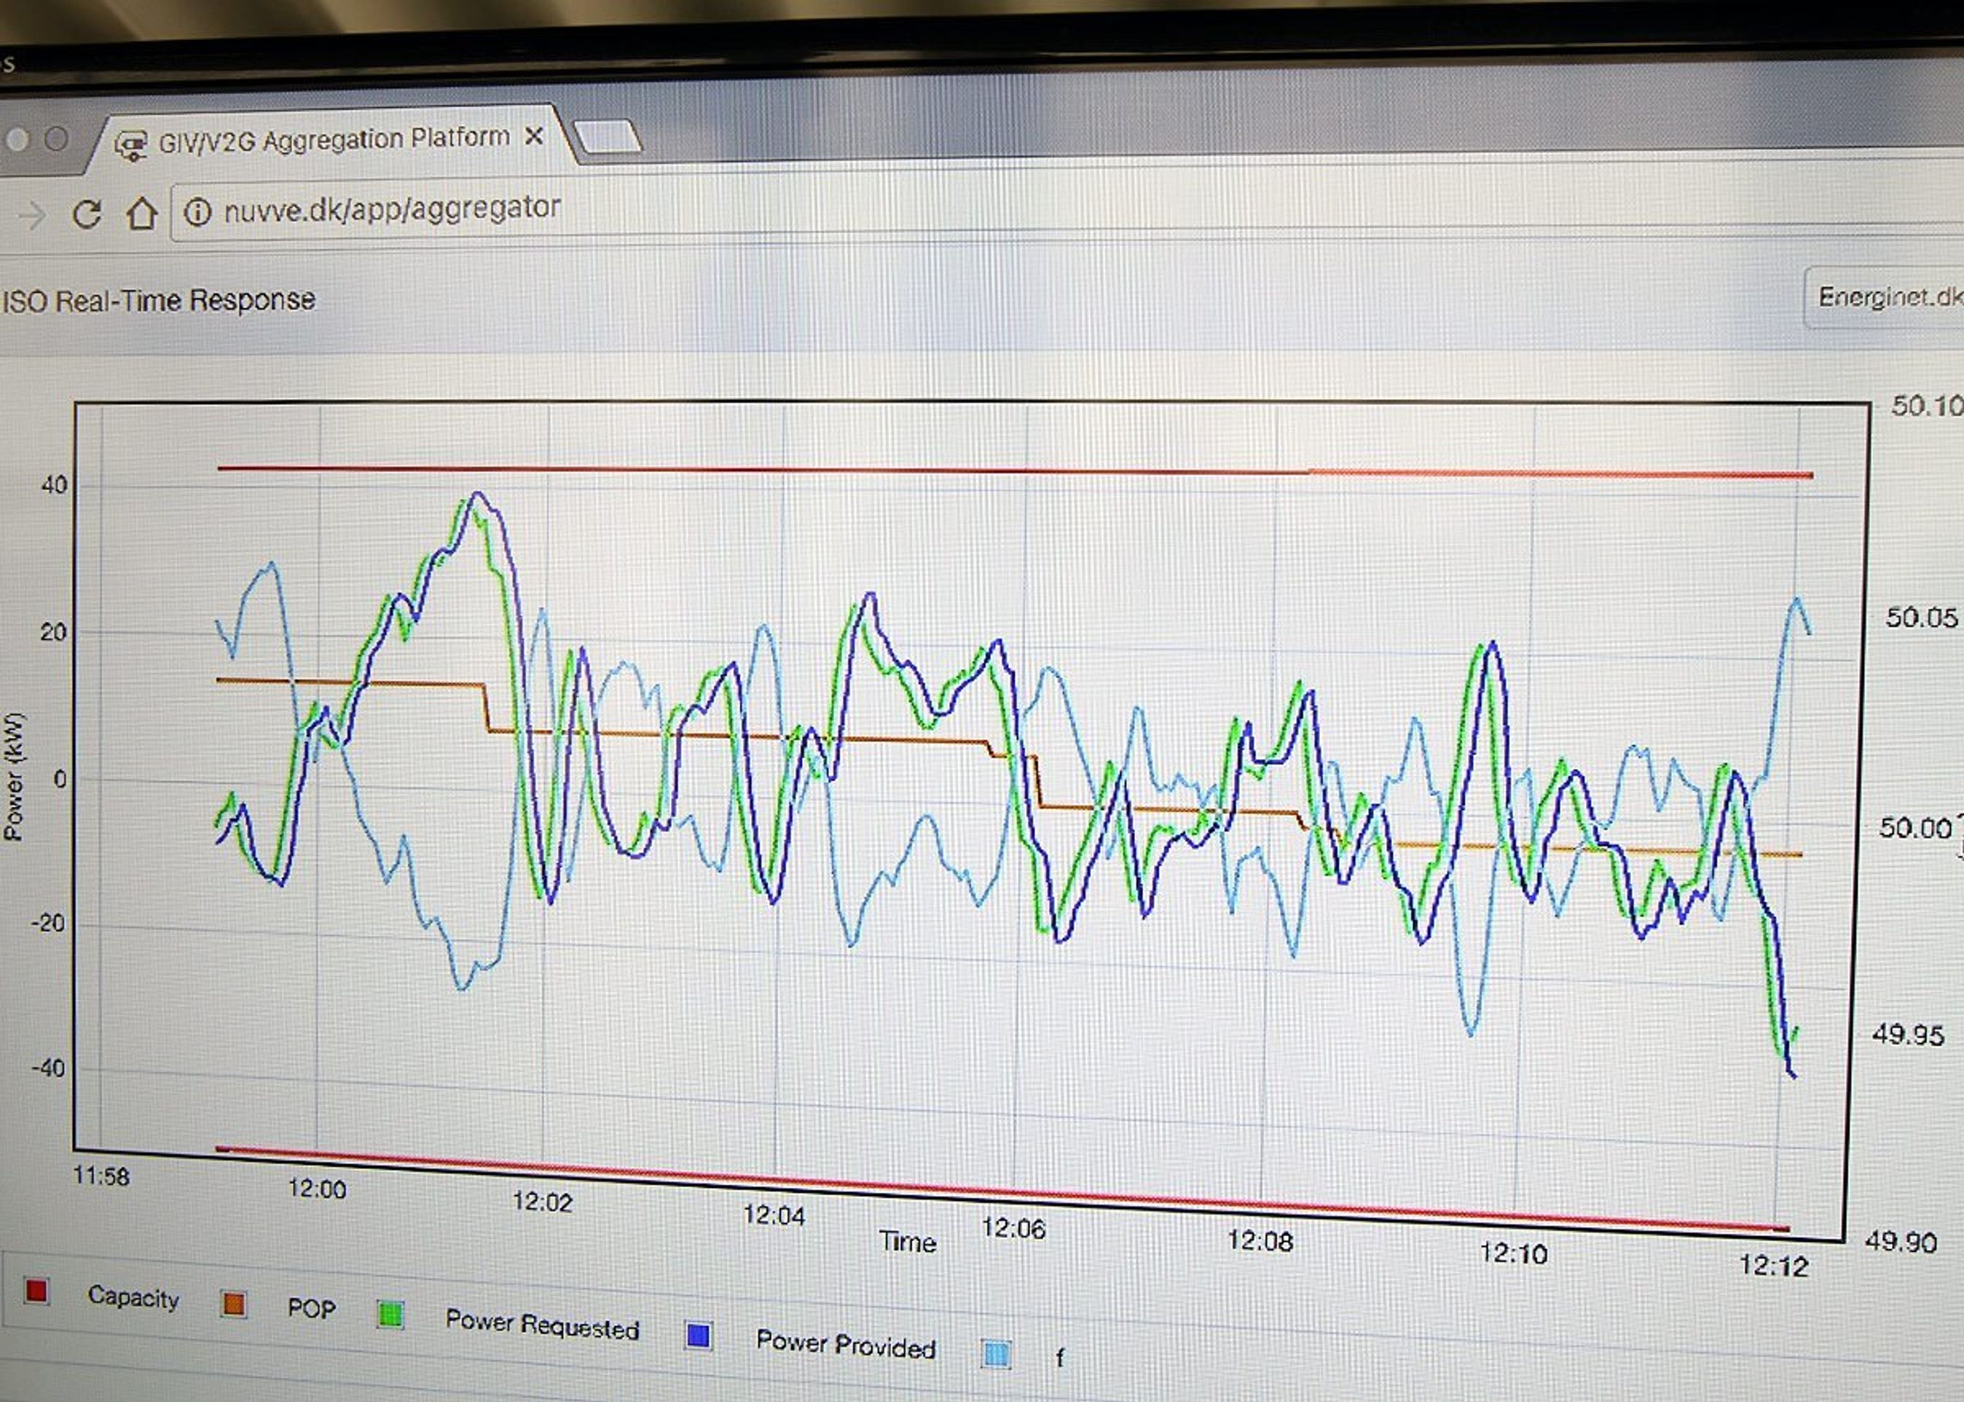Toggle Power Requested green legend box
This screenshot has height=1402, width=1964.
390,1315
